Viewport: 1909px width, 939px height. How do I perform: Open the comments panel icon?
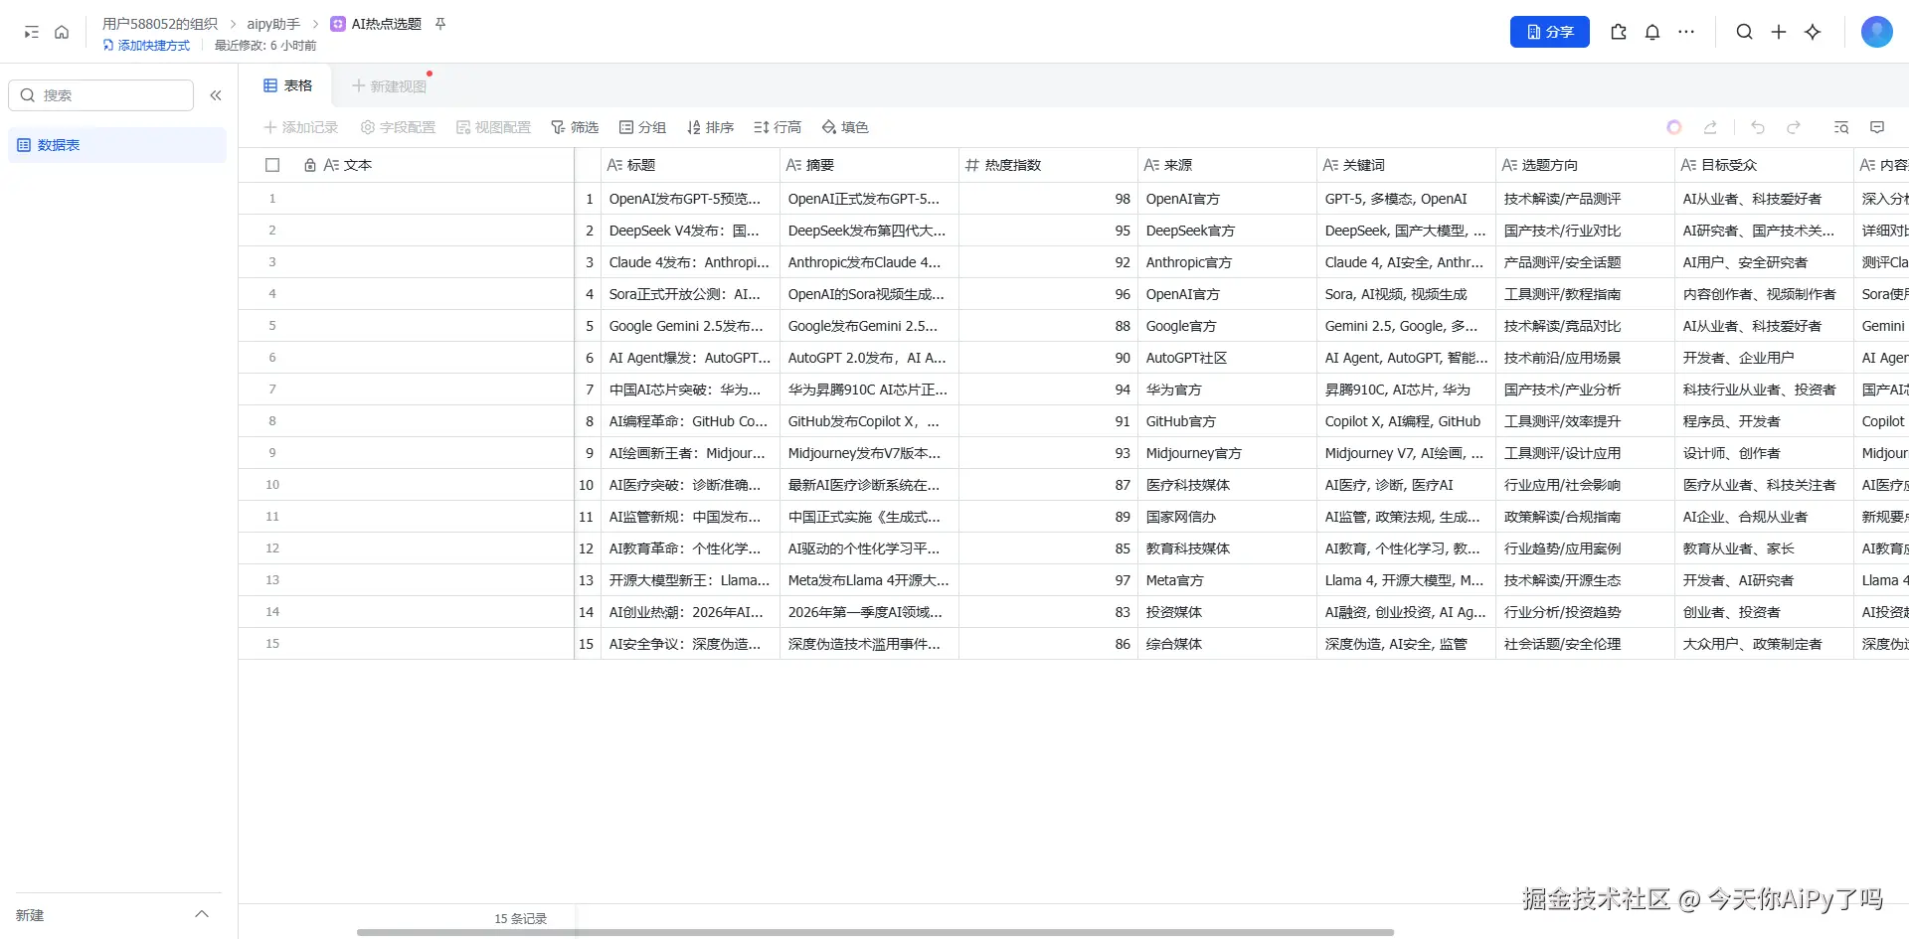tap(1877, 127)
